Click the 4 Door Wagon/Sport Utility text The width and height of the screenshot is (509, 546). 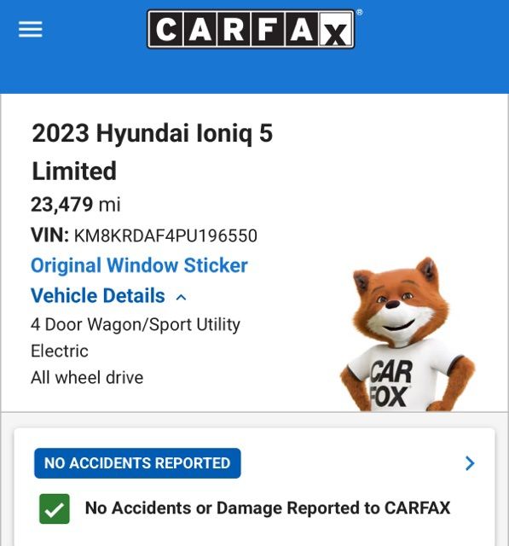(x=136, y=325)
